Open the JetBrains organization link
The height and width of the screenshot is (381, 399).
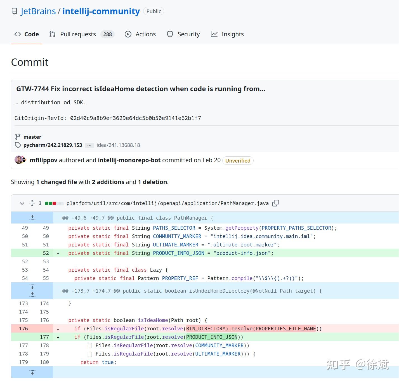tap(38, 11)
